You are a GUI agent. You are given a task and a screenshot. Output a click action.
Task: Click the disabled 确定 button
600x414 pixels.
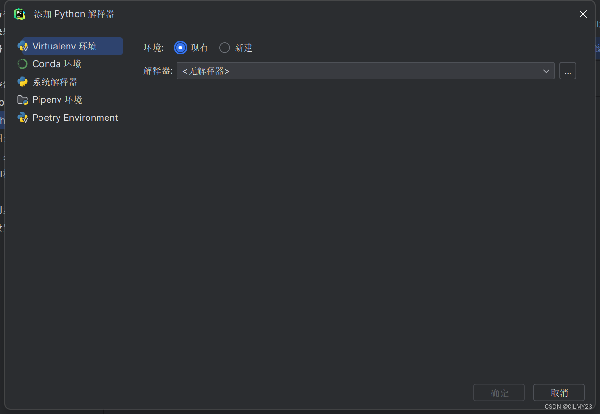[499, 393]
